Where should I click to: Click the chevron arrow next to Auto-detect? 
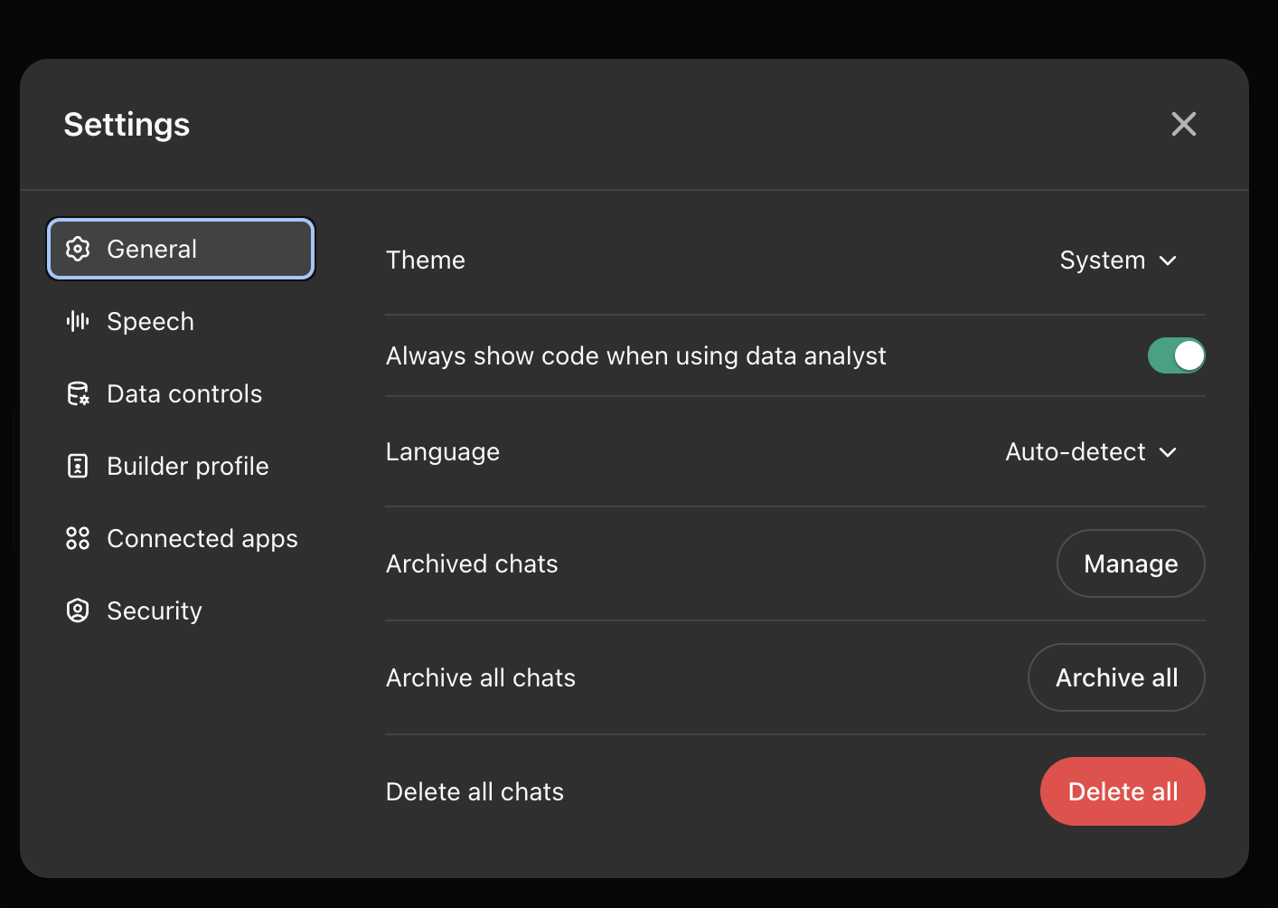[1168, 452]
